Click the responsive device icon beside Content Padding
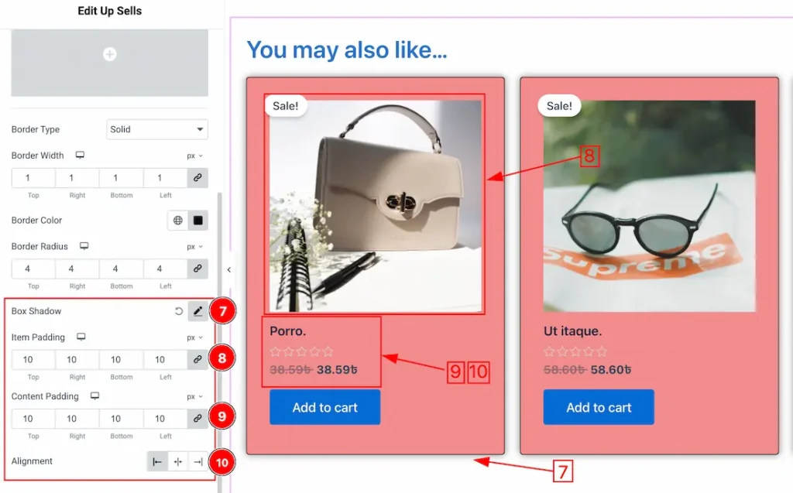This screenshot has height=493, width=793. coord(94,396)
